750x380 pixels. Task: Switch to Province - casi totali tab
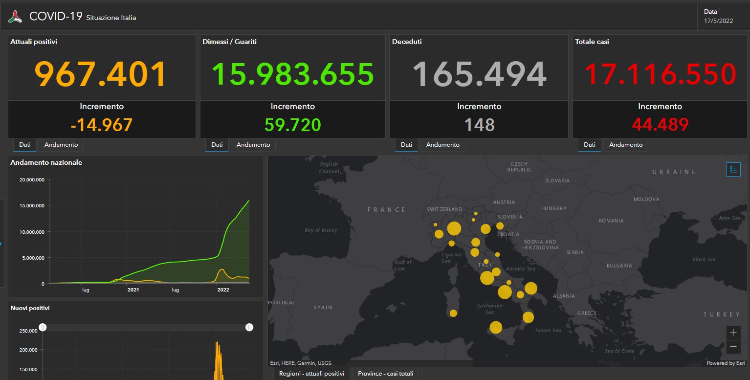[x=385, y=374]
